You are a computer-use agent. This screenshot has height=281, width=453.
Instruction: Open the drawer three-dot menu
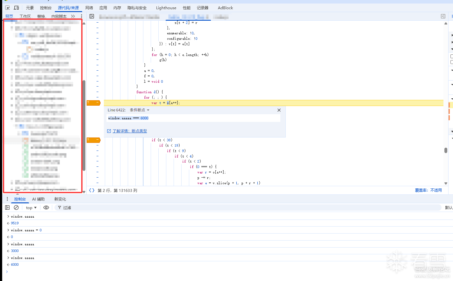[x=7, y=199]
